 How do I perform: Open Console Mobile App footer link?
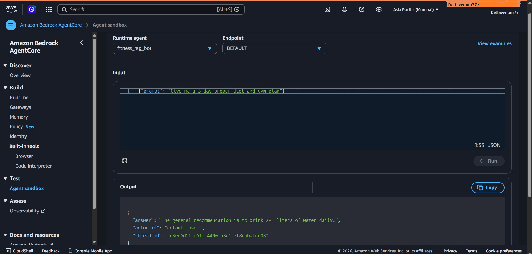coord(90,251)
